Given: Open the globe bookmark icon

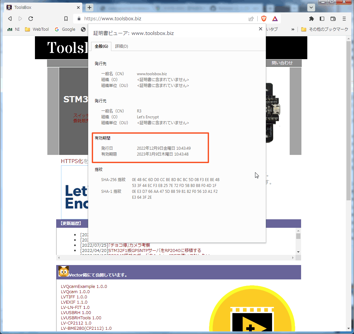Looking at the screenshot, I should click(x=83, y=29).
